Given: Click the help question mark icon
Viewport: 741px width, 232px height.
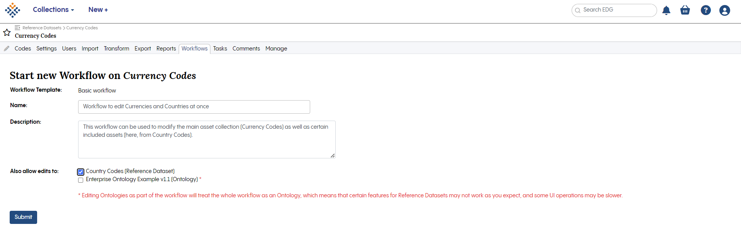Looking at the screenshot, I should pyautogui.click(x=705, y=10).
